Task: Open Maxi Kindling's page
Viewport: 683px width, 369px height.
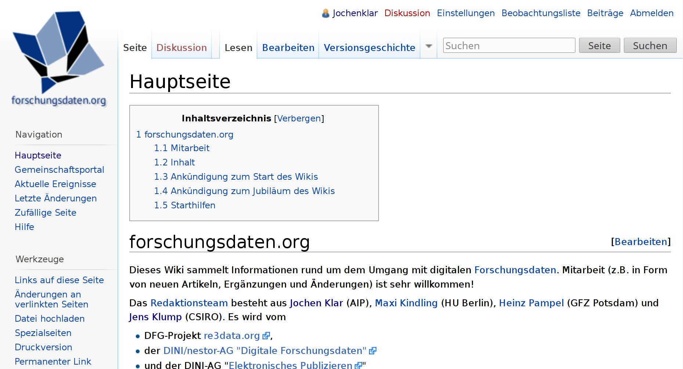Action: click(x=406, y=303)
